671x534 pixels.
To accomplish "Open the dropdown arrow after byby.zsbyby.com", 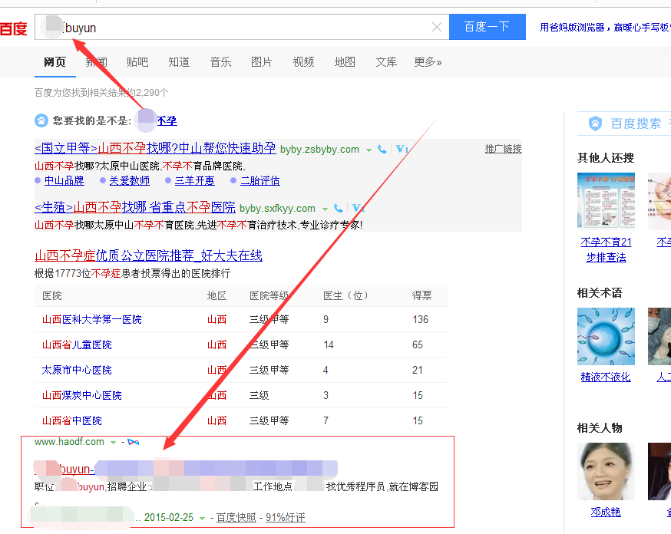I will (368, 150).
